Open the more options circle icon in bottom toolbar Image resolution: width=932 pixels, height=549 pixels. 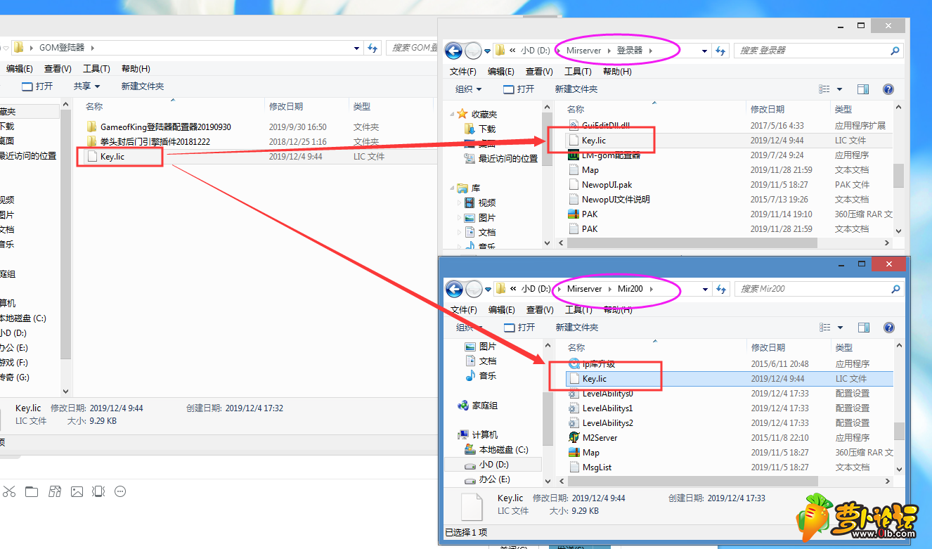tap(120, 491)
